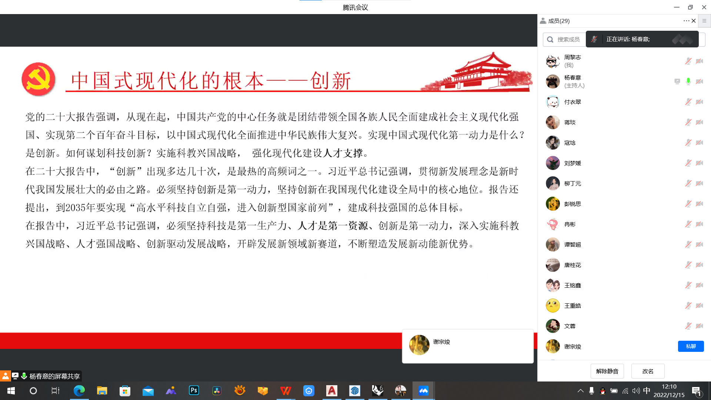Open AutoCAD from the taskbar
Screen dimensions: 711x400
[331, 390]
